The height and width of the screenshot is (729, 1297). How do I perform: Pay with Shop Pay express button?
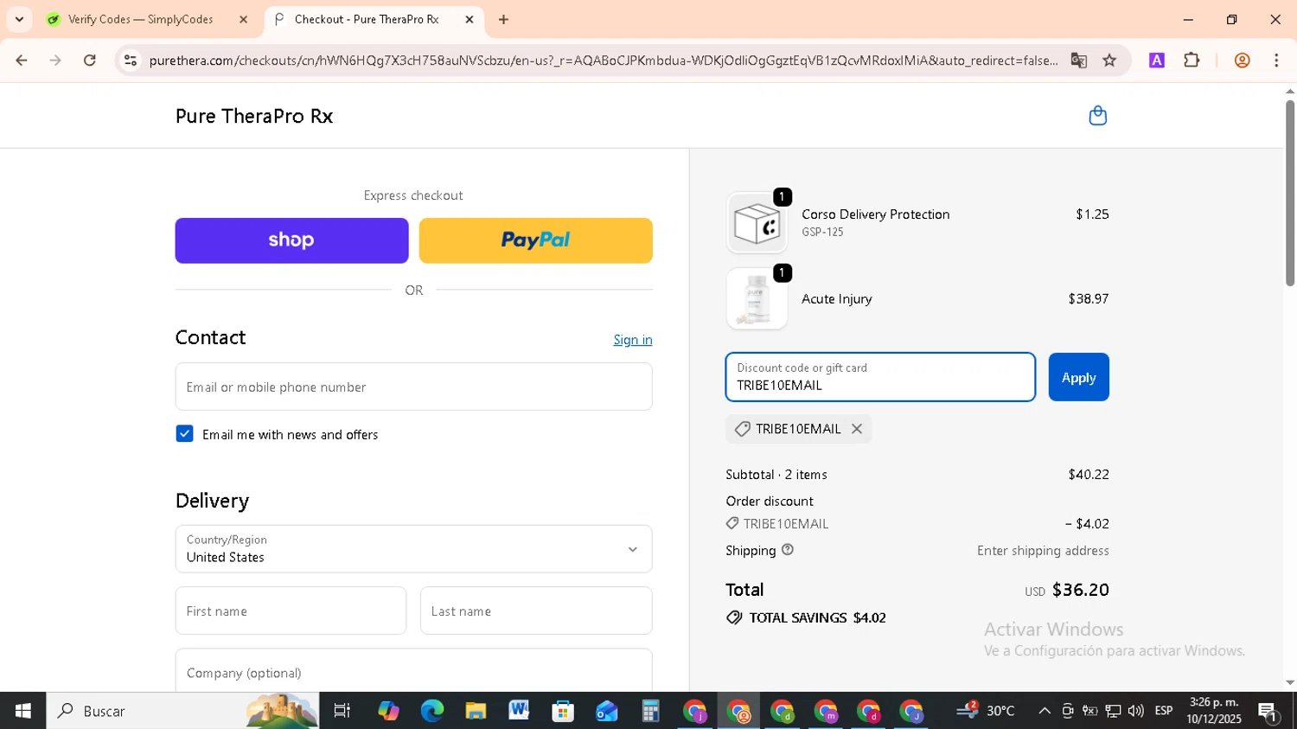coord(291,240)
